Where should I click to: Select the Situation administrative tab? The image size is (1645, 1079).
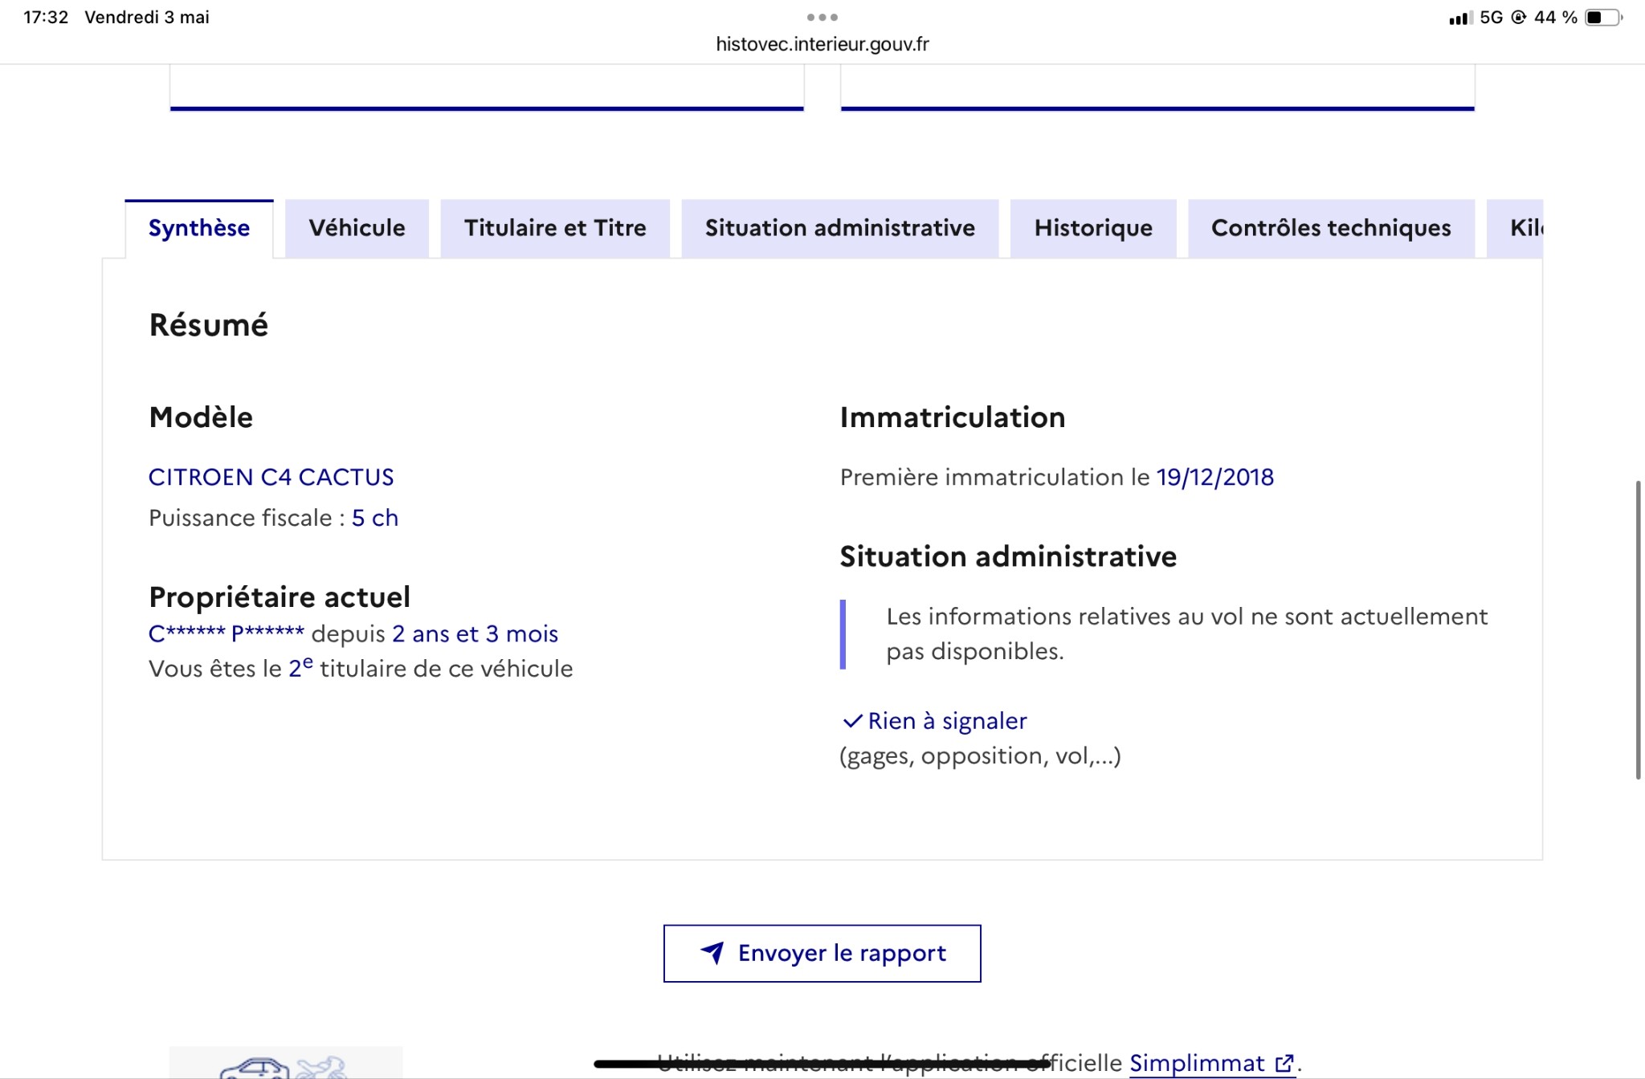pos(840,229)
